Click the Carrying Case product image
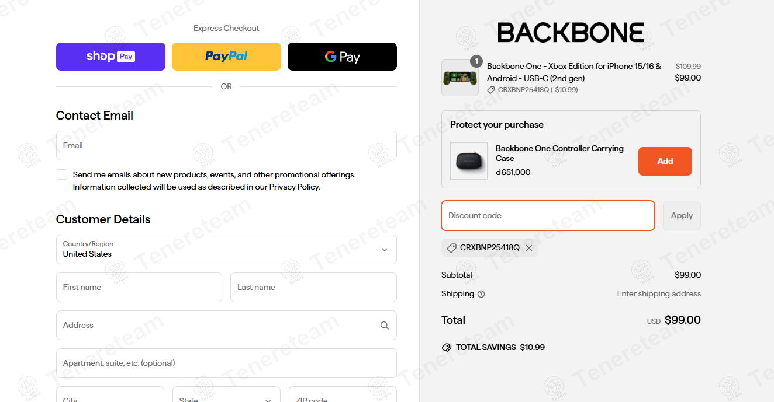The width and height of the screenshot is (774, 402). pos(469,161)
